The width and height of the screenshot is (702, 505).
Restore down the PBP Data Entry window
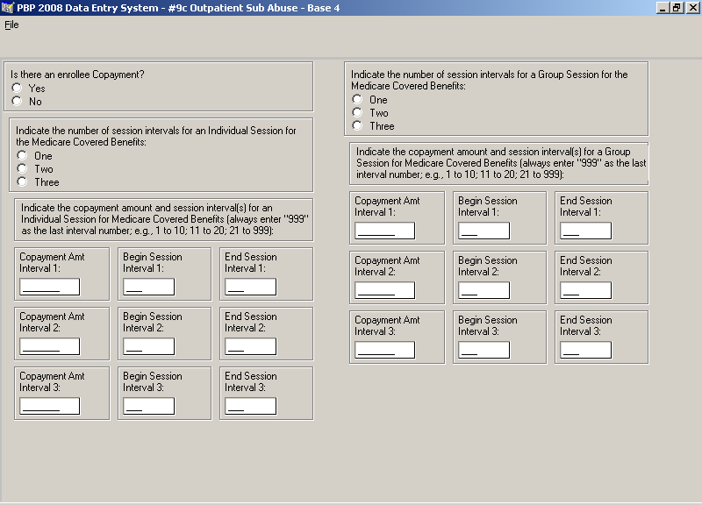(677, 8)
